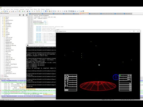Close the eliteNext.asm tab

click(88, 14)
